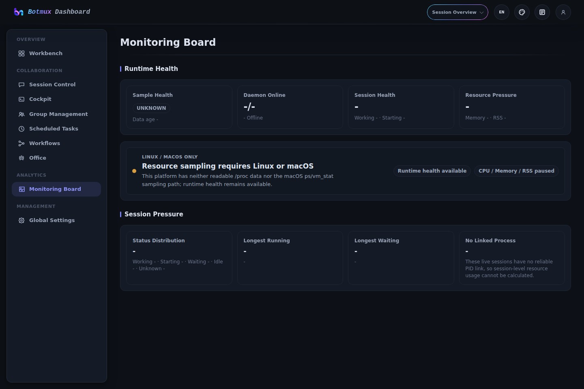This screenshot has width=584, height=389.
Task: Open Workbench in the sidebar
Action: click(x=56, y=53)
